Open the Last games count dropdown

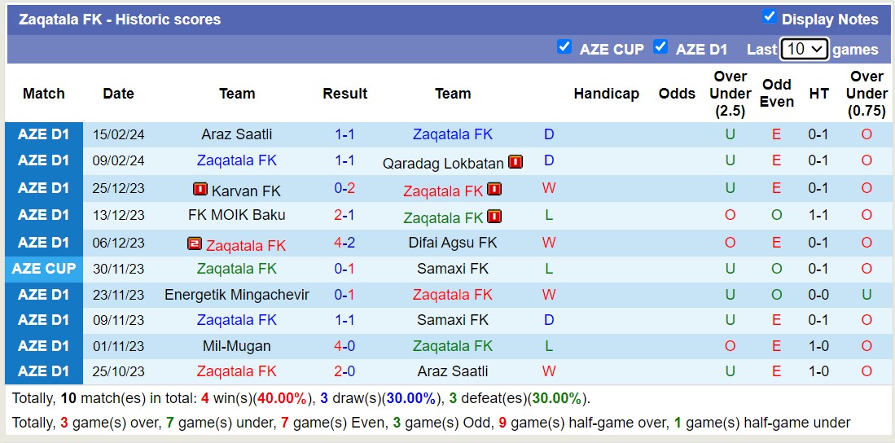click(x=804, y=49)
